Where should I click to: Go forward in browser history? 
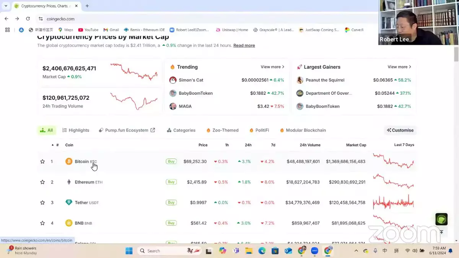click(x=17, y=19)
